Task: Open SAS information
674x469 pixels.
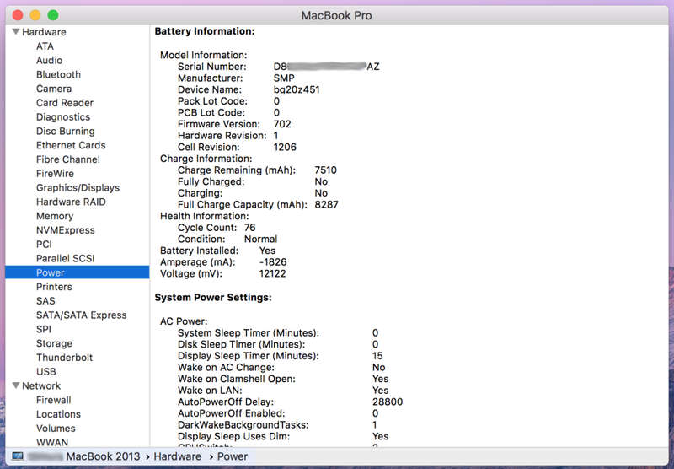Action: coord(45,301)
